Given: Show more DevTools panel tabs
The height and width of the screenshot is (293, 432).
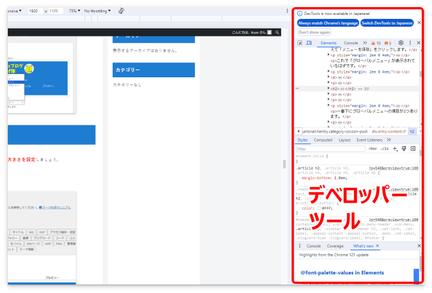Looking at the screenshot, I should point(365,43).
